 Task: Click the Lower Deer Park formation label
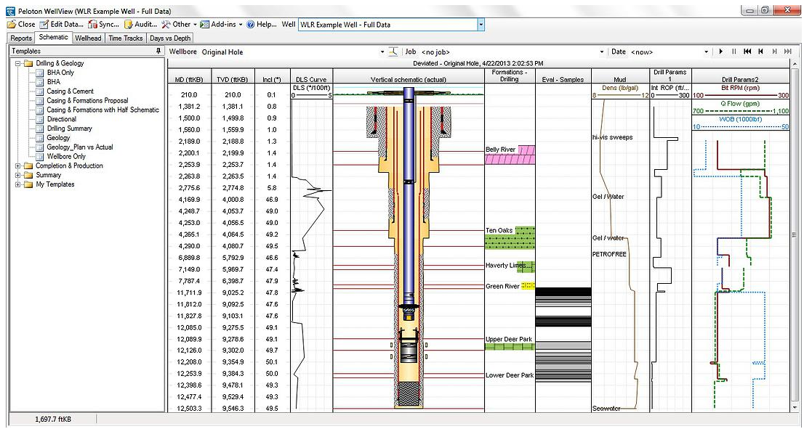[509, 375]
